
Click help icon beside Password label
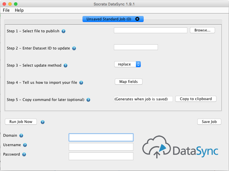point(24,154)
